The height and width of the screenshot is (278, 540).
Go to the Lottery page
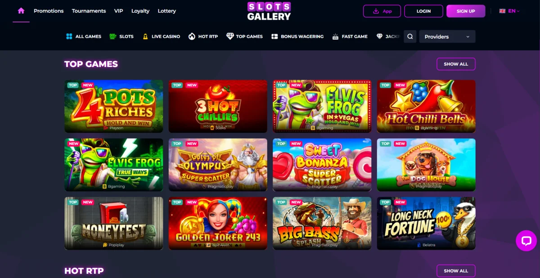click(x=167, y=11)
